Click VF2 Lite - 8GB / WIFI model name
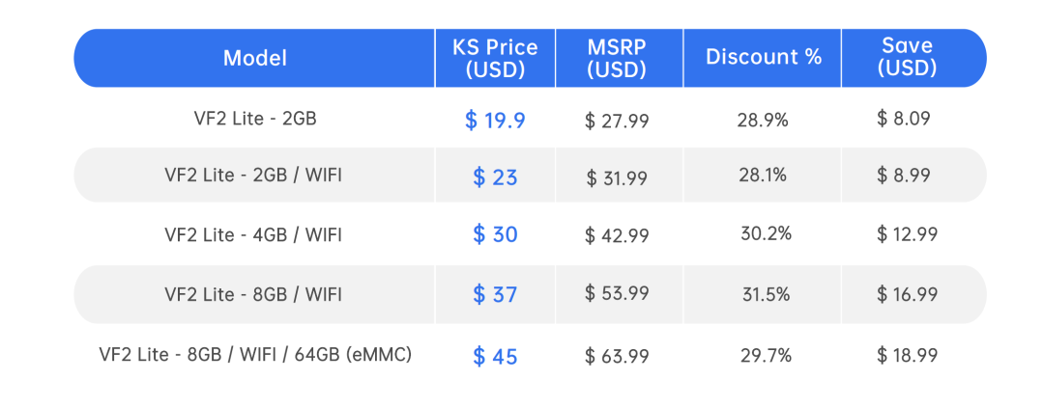Image resolution: width=1044 pixels, height=408 pixels. click(x=254, y=294)
